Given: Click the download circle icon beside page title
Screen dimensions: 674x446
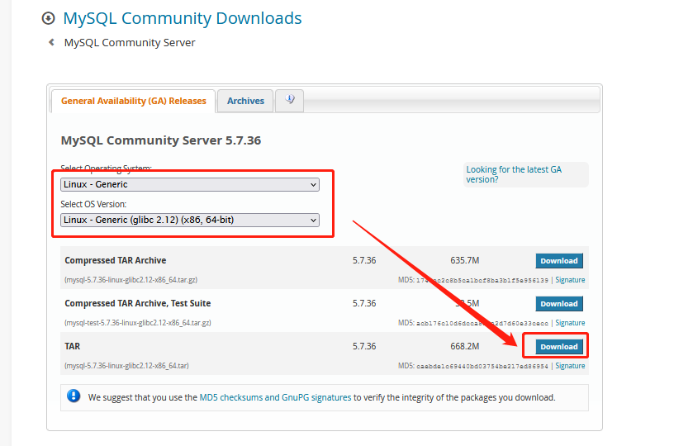Looking at the screenshot, I should point(48,18).
